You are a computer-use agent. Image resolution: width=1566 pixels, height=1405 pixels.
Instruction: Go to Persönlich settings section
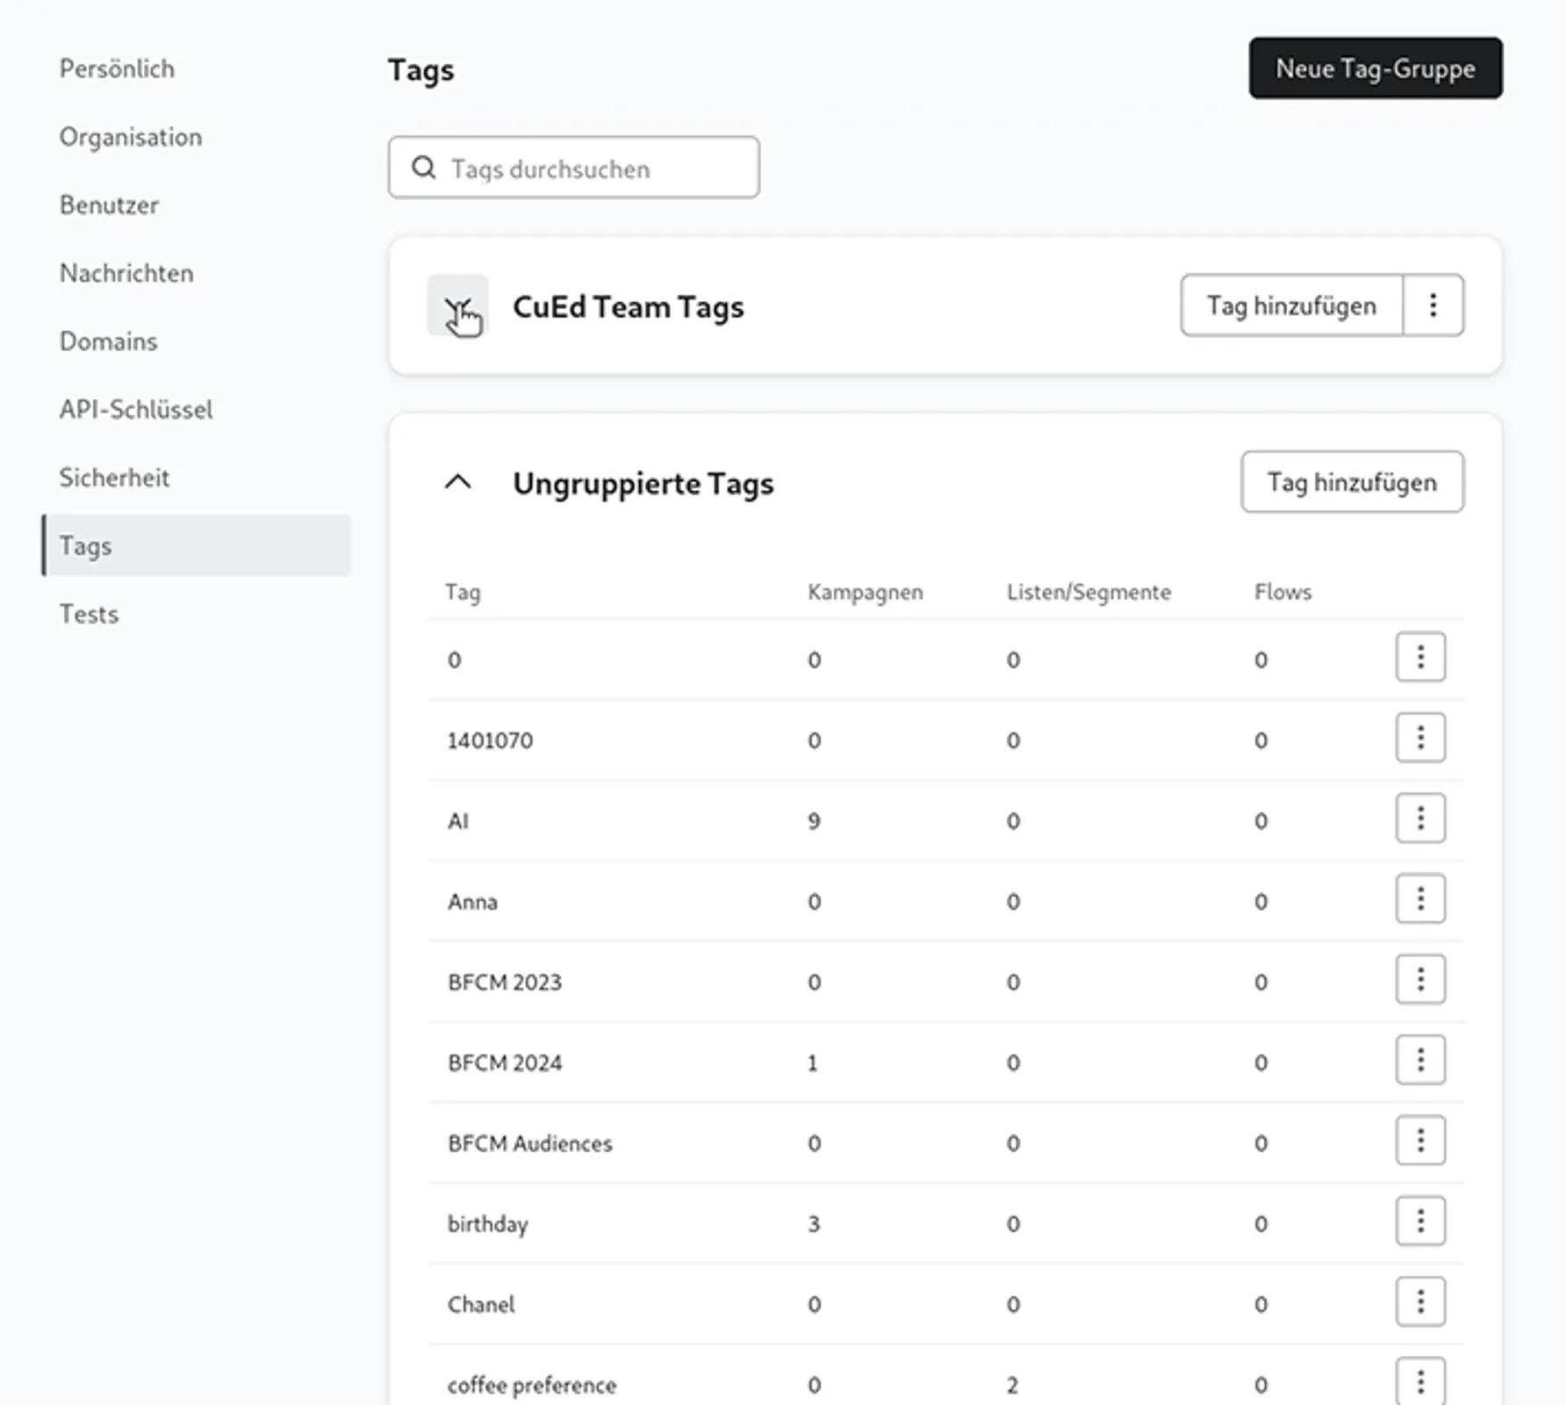click(117, 68)
